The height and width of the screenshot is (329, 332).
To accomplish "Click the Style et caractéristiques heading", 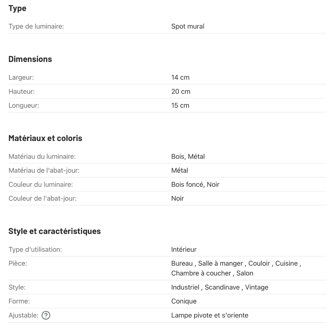I will 55,231.
